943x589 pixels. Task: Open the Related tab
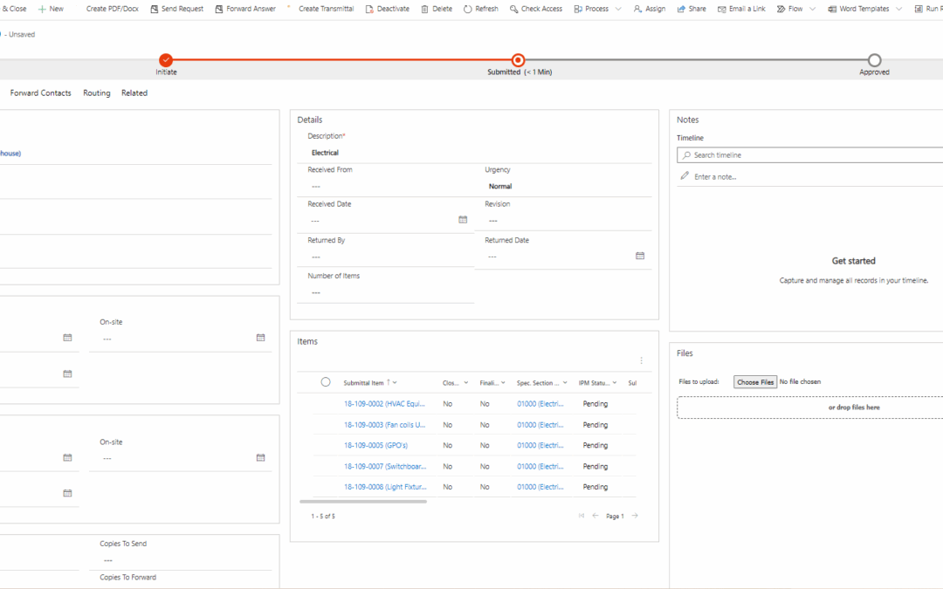(134, 92)
